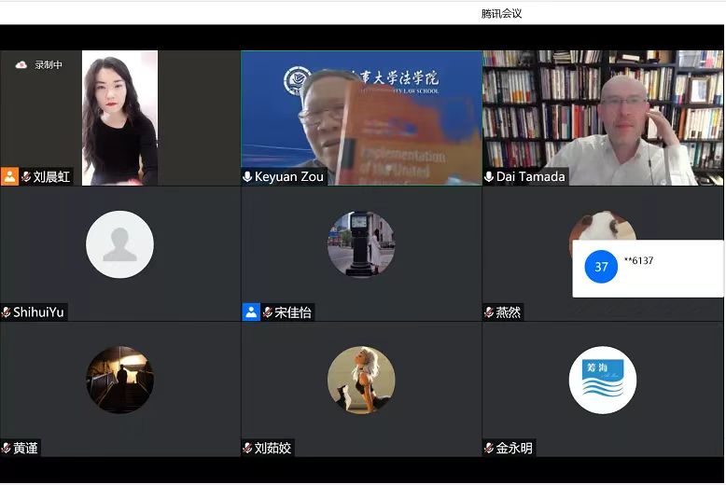The height and width of the screenshot is (485, 726).
Task: Click the cloud recording icon beside 录制中
Action: [21, 64]
